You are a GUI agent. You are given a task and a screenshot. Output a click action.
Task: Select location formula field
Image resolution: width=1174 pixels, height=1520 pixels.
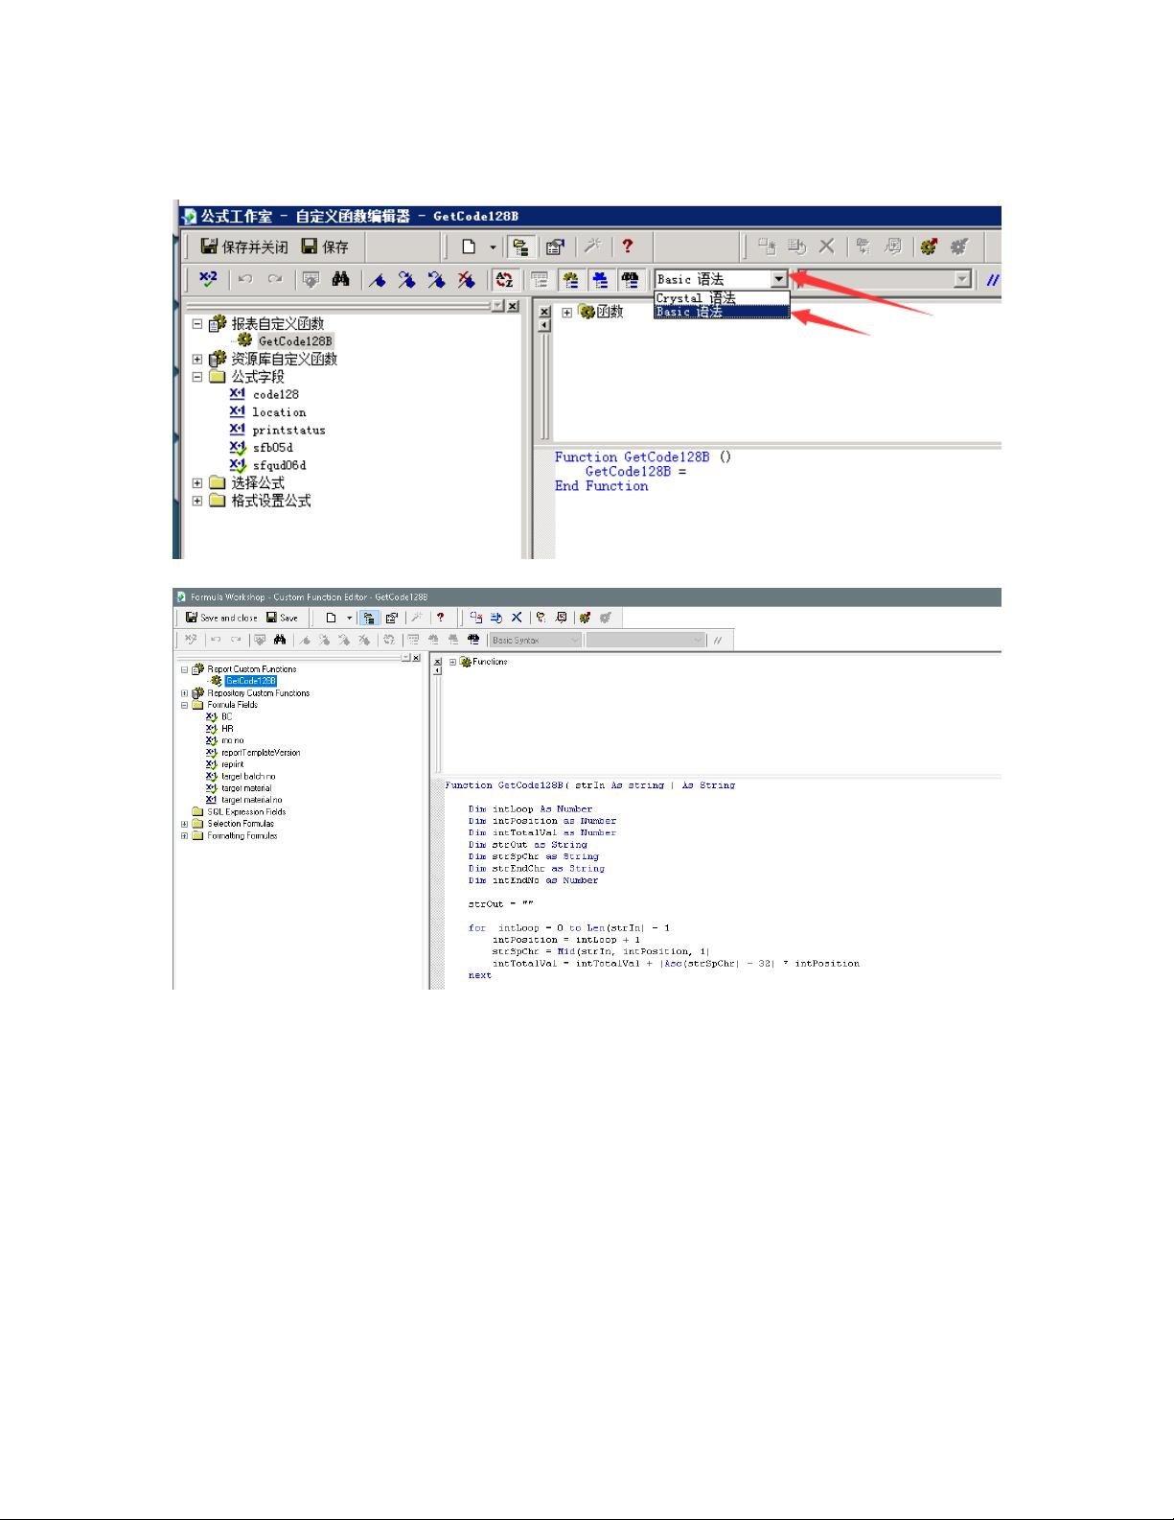pyautogui.click(x=279, y=412)
